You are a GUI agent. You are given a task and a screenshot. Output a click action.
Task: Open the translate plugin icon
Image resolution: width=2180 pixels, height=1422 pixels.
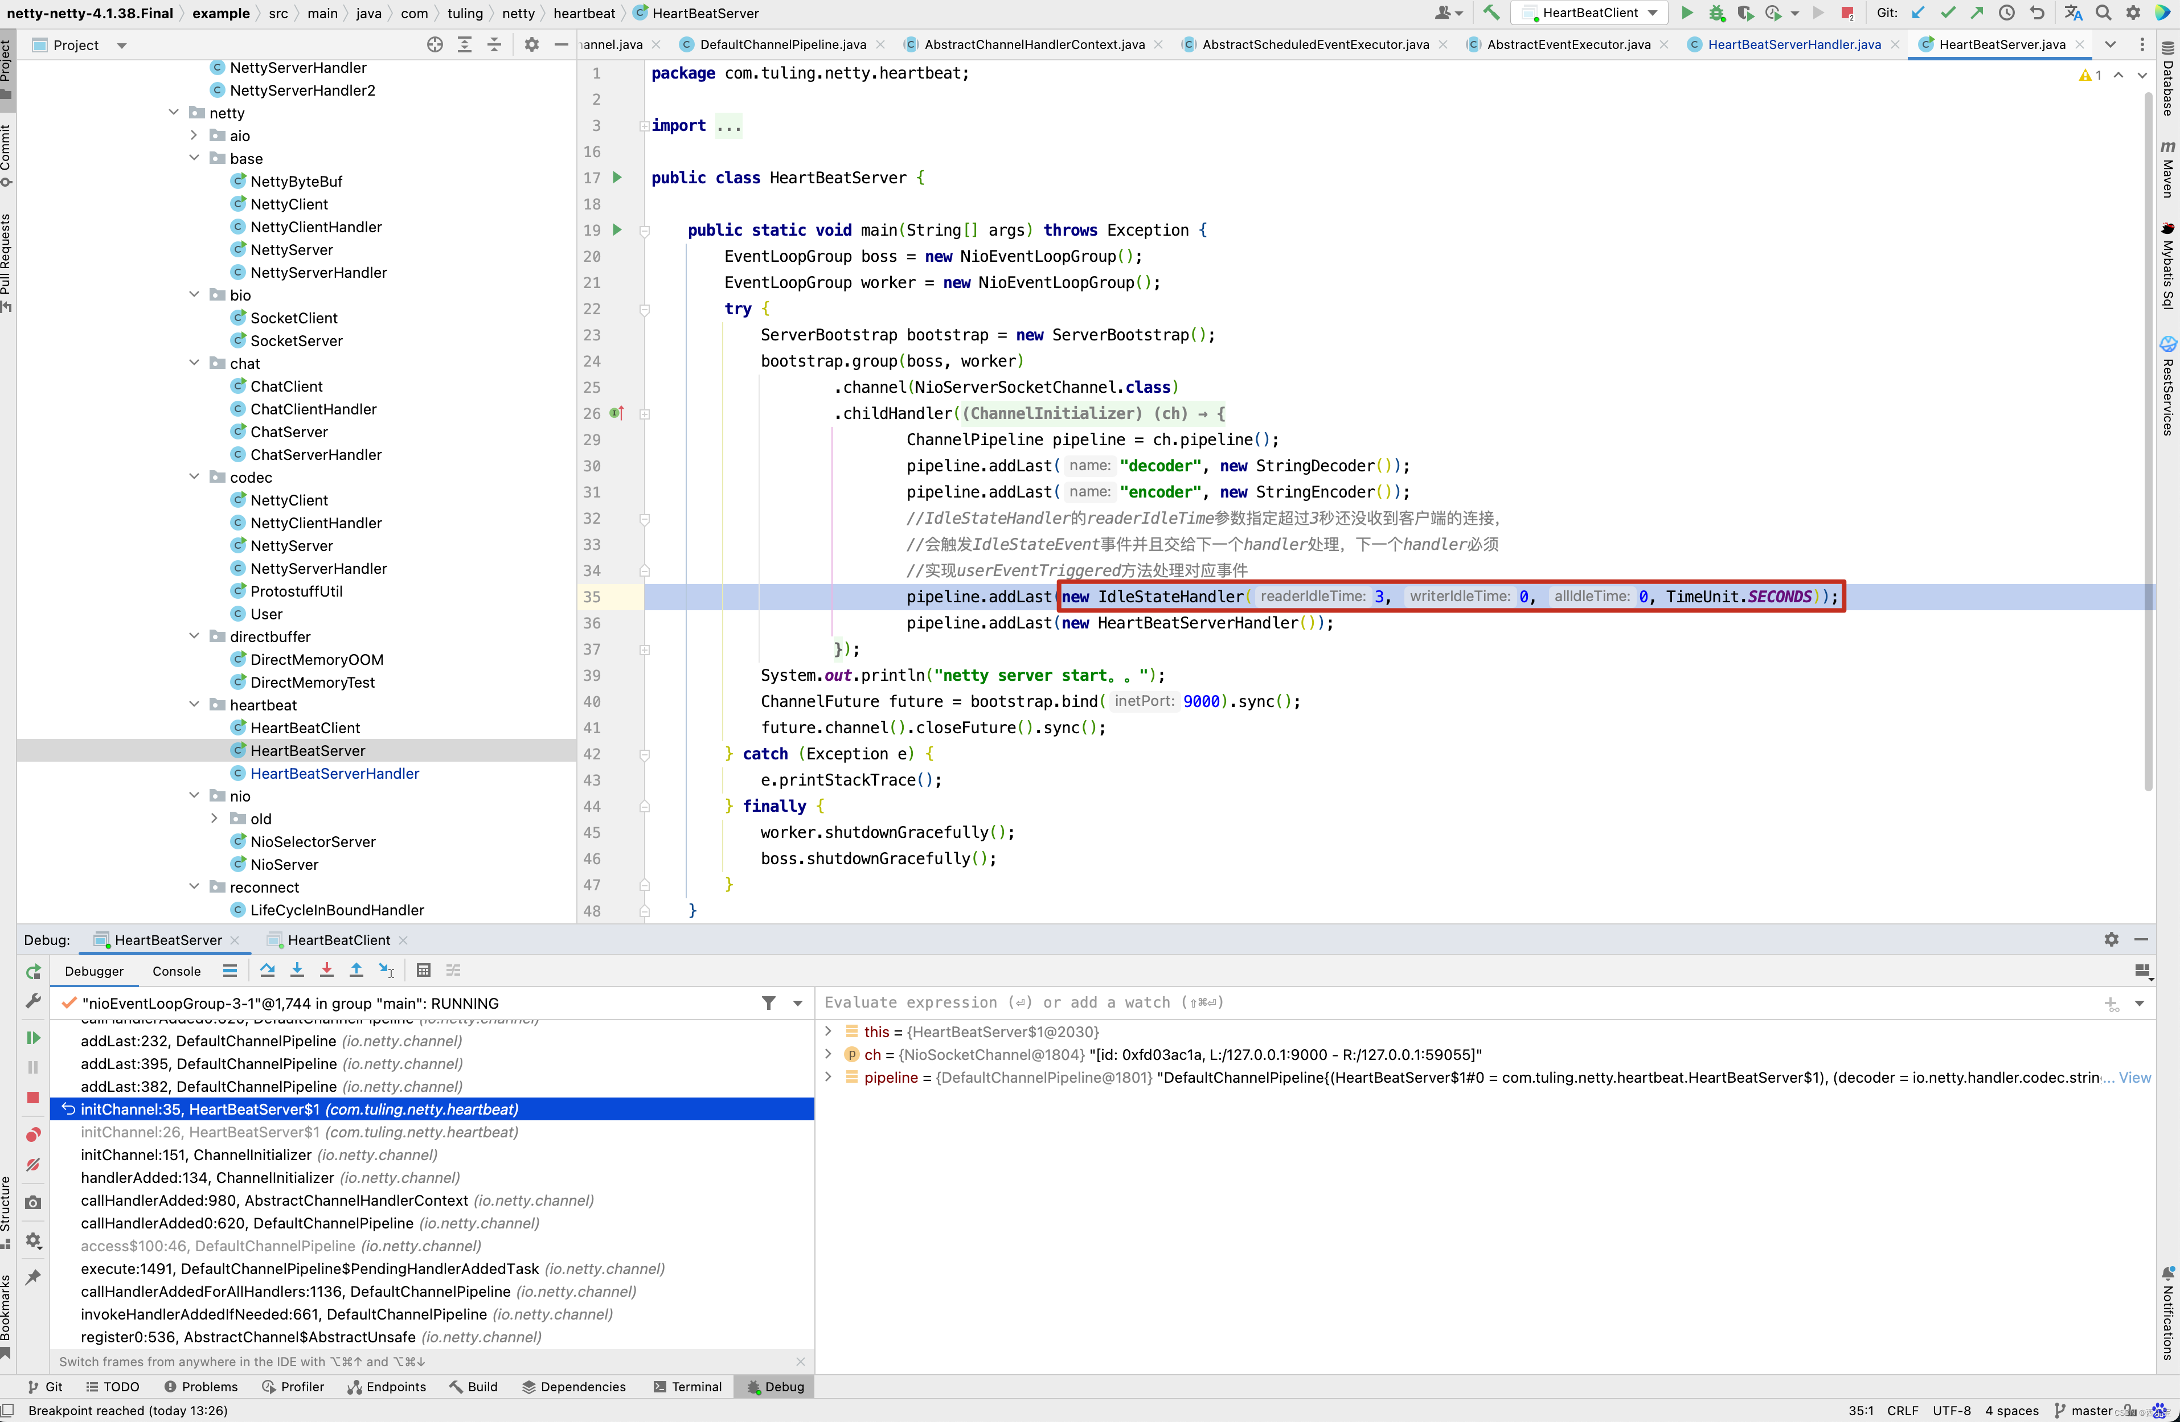(x=2074, y=13)
